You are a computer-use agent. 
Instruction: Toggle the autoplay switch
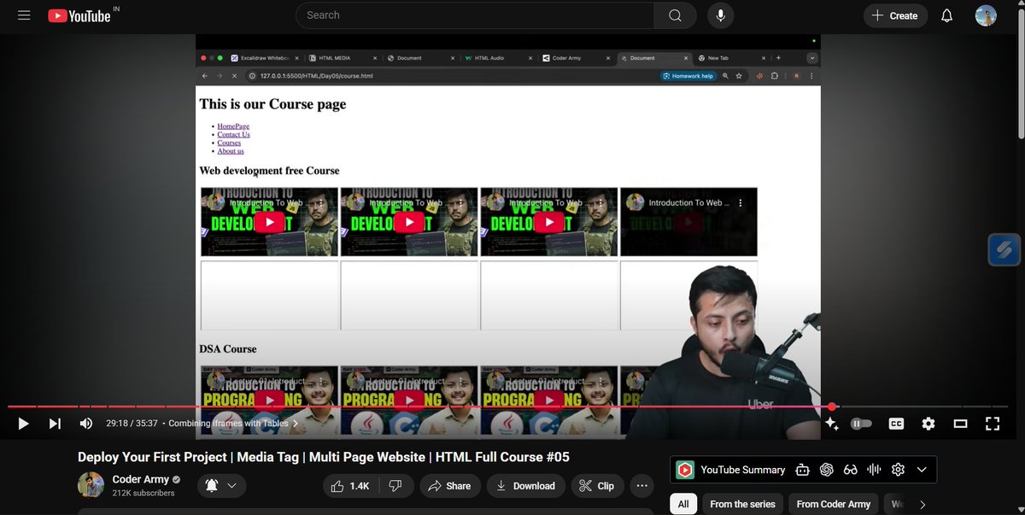[861, 424]
